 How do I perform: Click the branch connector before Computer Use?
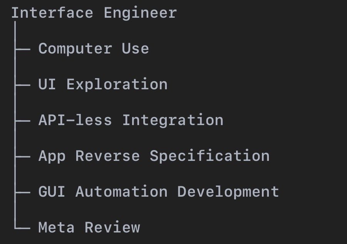[x=22, y=49]
